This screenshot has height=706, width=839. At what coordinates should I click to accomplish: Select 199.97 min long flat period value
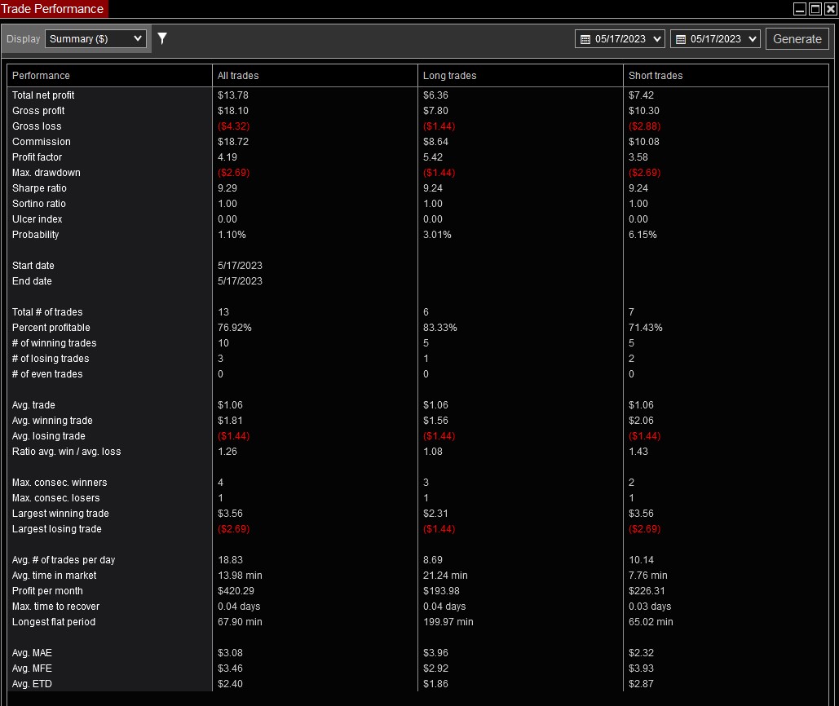[x=448, y=623]
